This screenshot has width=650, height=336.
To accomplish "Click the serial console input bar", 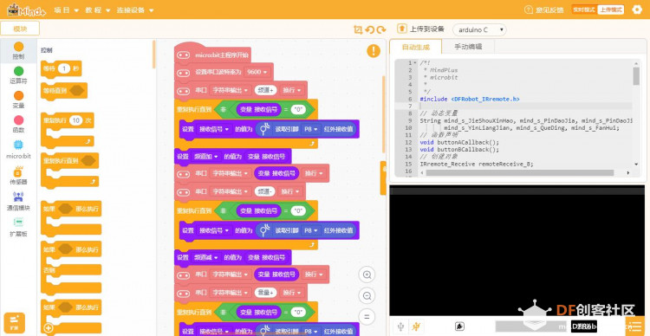I will coord(517,191).
